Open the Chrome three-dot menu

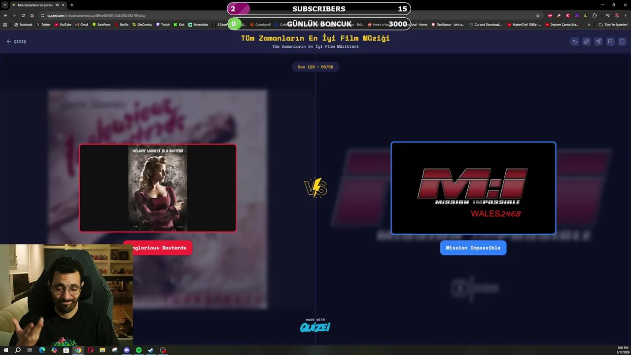[626, 15]
